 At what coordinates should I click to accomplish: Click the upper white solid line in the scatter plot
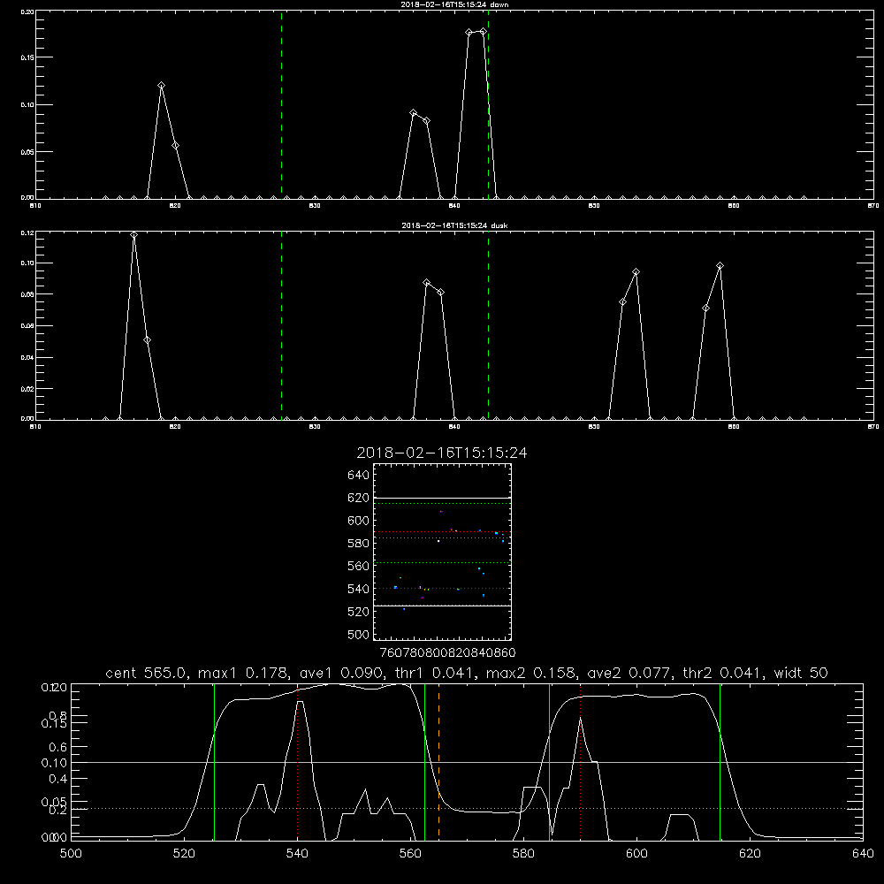(x=442, y=499)
